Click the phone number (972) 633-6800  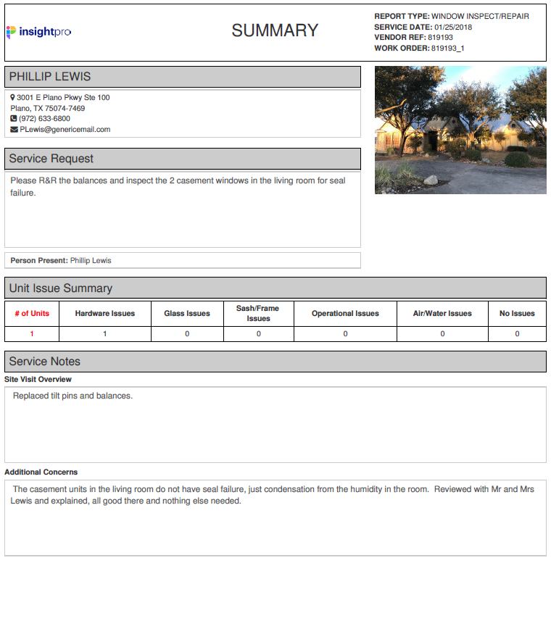coord(44,119)
